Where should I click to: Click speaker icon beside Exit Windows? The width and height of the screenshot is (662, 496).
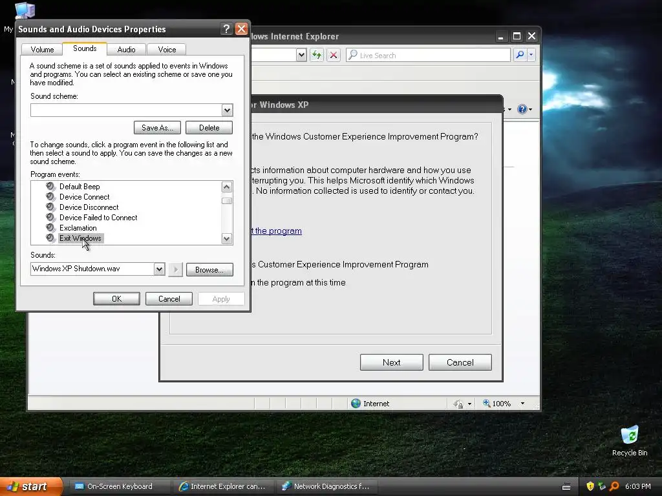[50, 238]
